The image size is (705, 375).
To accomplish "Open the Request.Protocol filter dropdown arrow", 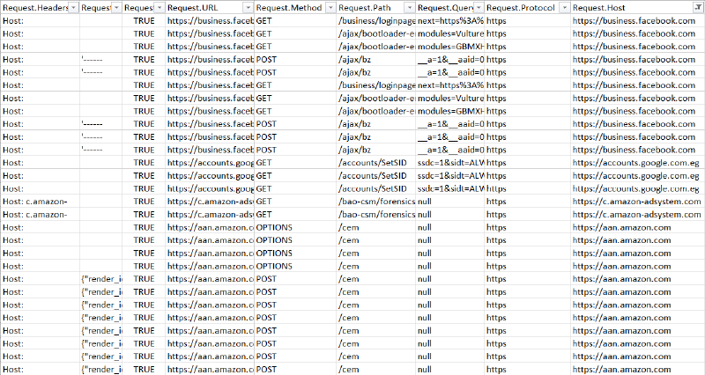I will click(565, 8).
